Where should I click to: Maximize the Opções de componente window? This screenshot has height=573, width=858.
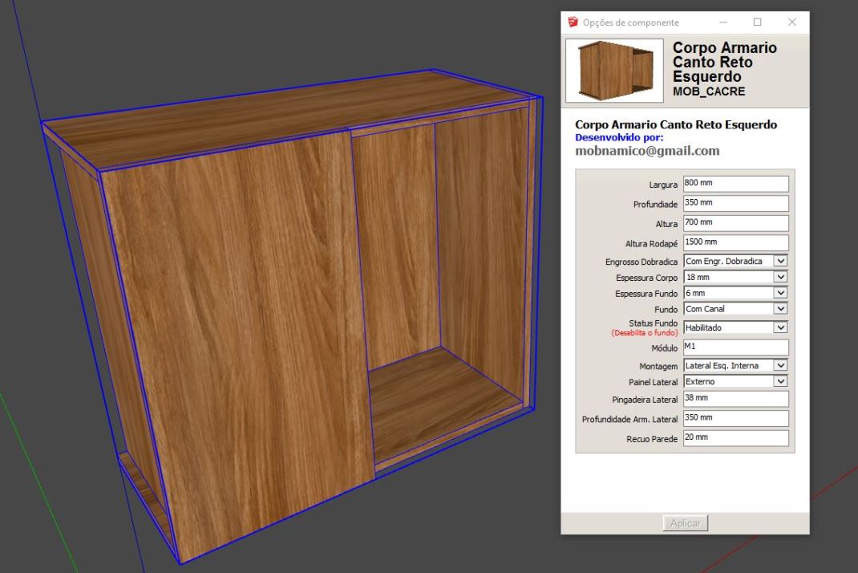757,22
